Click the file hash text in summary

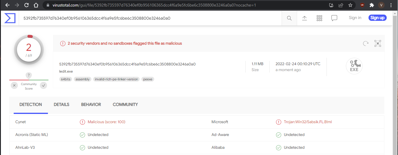click(x=127, y=64)
